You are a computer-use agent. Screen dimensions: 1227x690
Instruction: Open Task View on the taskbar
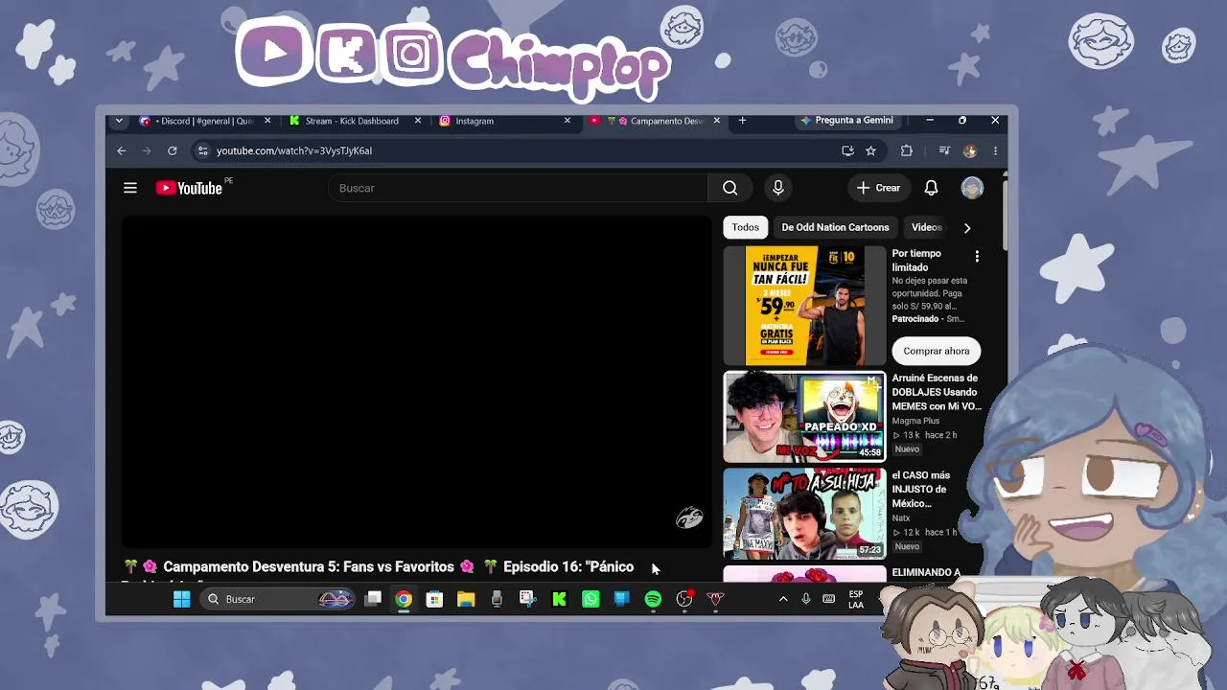pyautogui.click(x=373, y=599)
